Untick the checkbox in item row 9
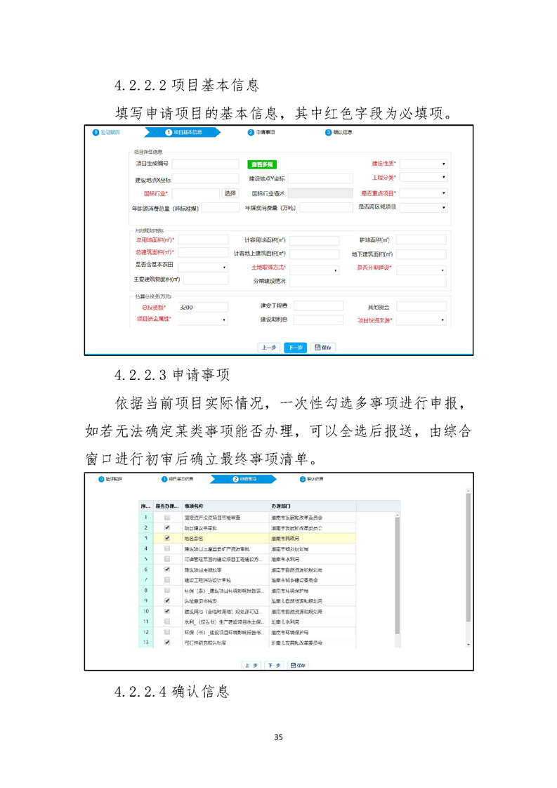 (x=167, y=600)
